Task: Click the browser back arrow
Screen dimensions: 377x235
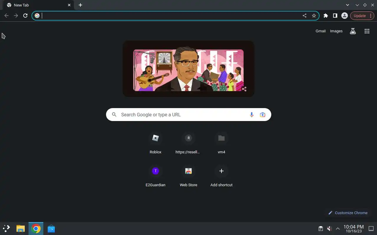Action: click(6, 16)
